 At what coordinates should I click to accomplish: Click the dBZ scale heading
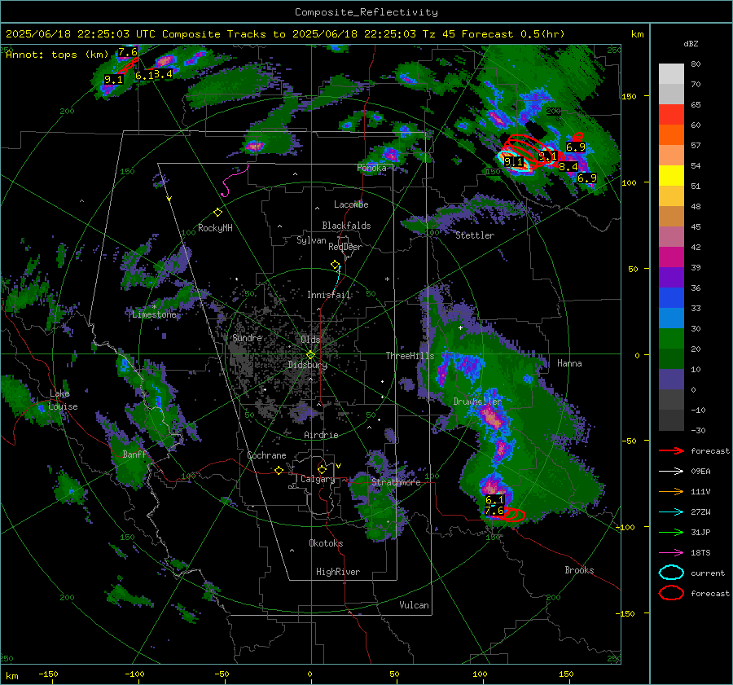(x=691, y=43)
